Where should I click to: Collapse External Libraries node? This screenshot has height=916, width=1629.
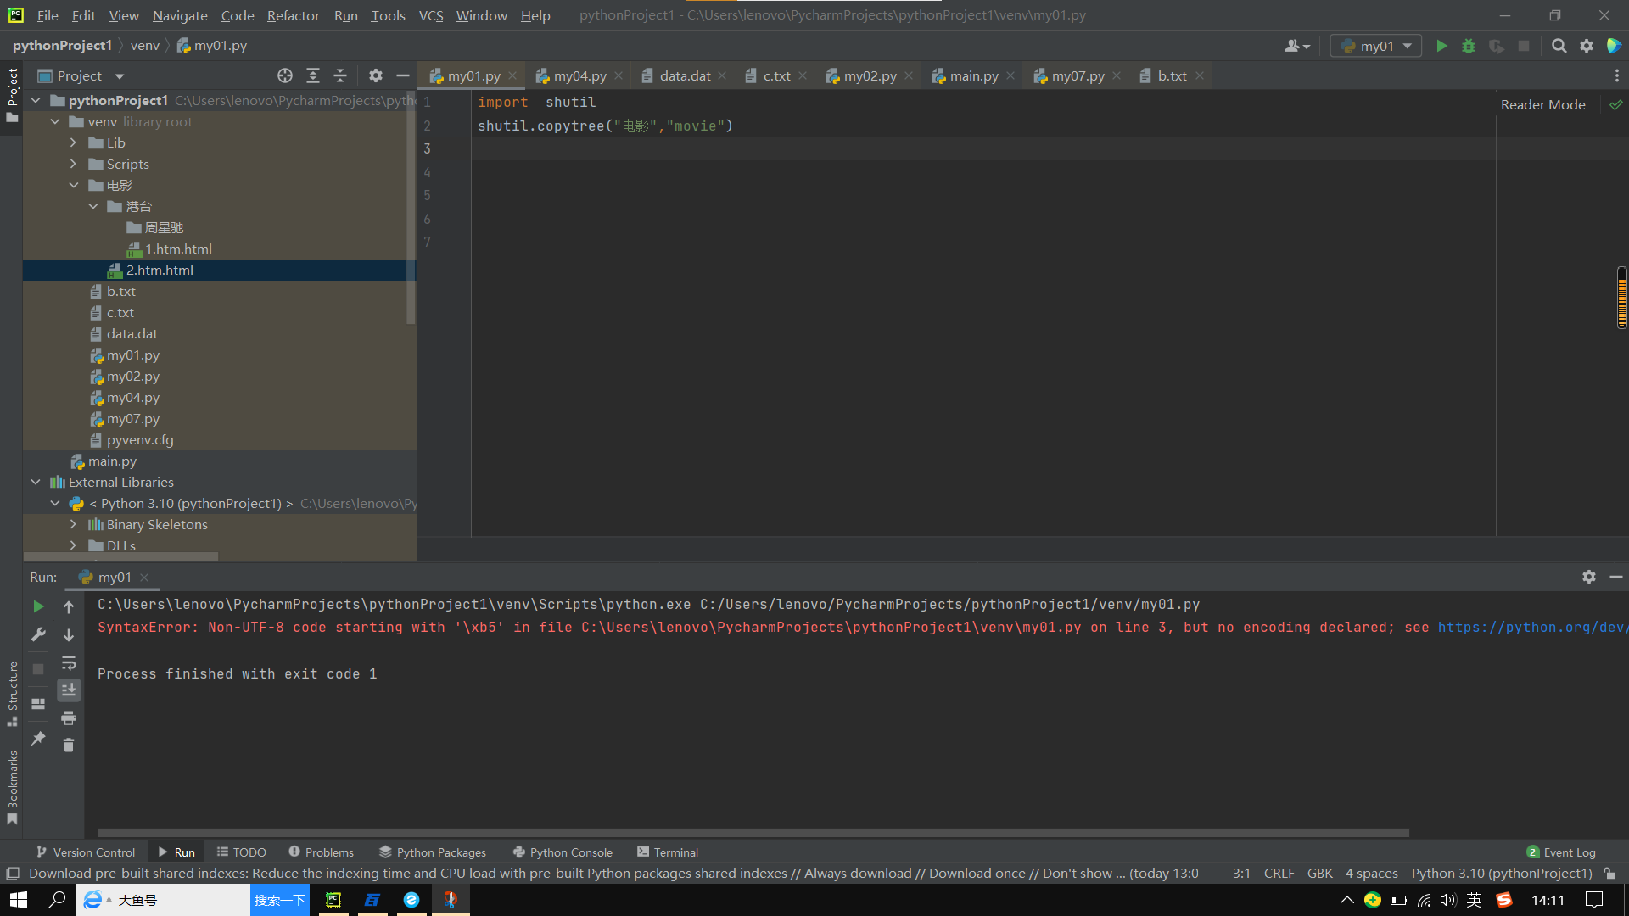coord(36,482)
